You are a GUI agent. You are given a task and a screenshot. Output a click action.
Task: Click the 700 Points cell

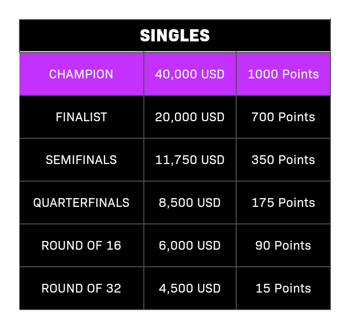pyautogui.click(x=283, y=117)
